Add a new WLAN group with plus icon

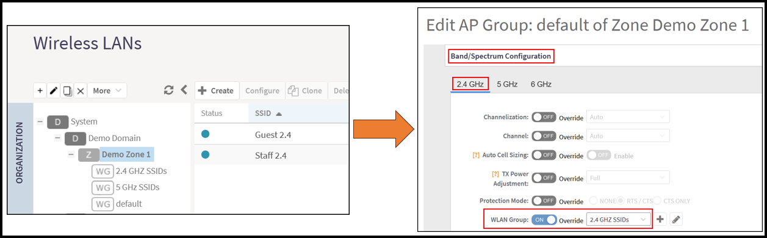(661, 219)
